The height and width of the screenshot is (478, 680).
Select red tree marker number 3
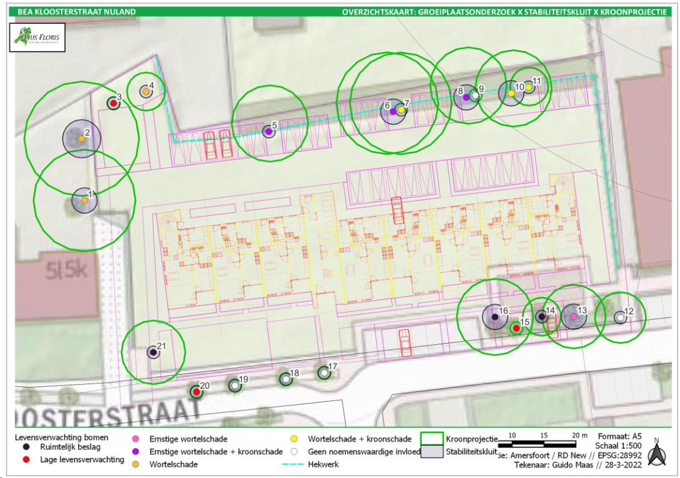[114, 103]
